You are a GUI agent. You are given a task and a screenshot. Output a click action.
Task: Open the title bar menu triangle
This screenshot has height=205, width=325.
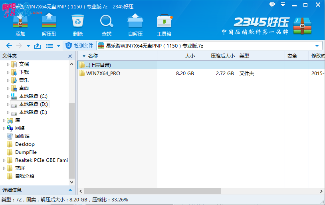(283, 4)
